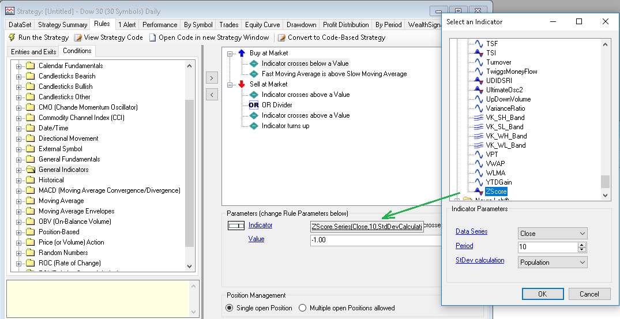The height and width of the screenshot is (319, 620).
Task: Click the View Strategy Code icon
Action: [78, 37]
